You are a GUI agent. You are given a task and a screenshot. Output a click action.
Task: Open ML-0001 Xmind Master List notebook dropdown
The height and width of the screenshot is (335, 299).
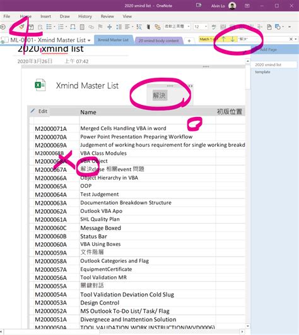tap(89, 40)
